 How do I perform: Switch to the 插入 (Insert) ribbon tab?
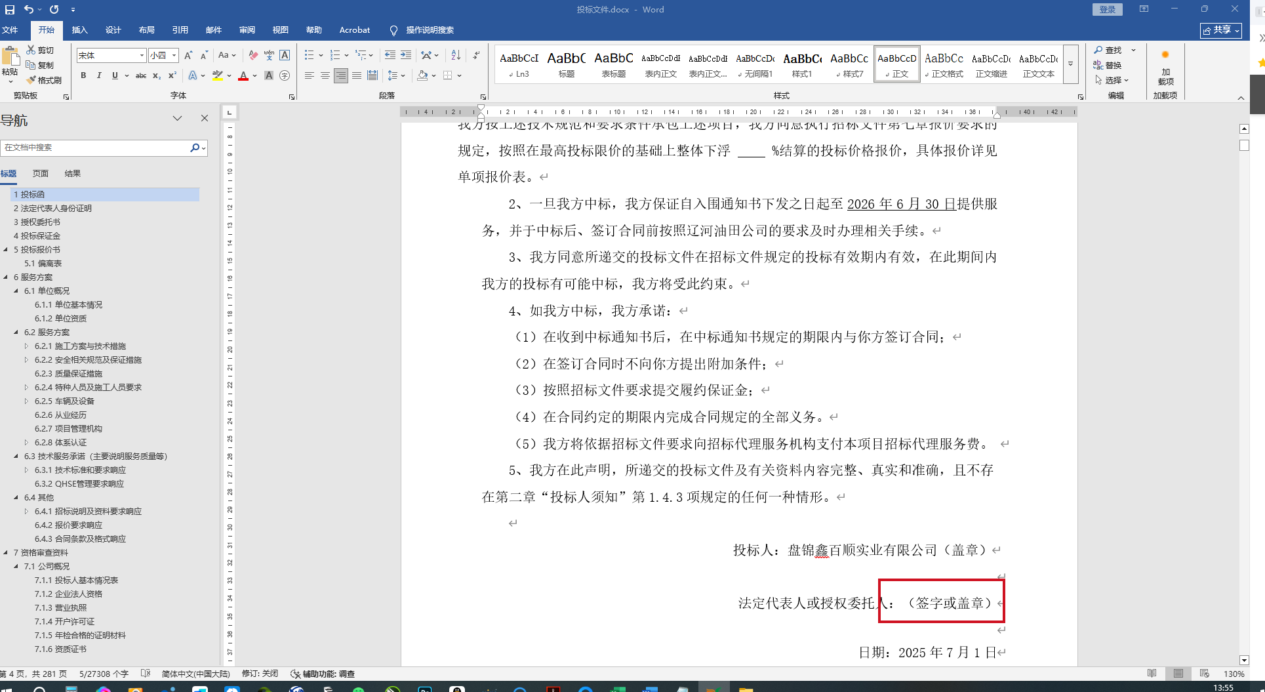(80, 30)
